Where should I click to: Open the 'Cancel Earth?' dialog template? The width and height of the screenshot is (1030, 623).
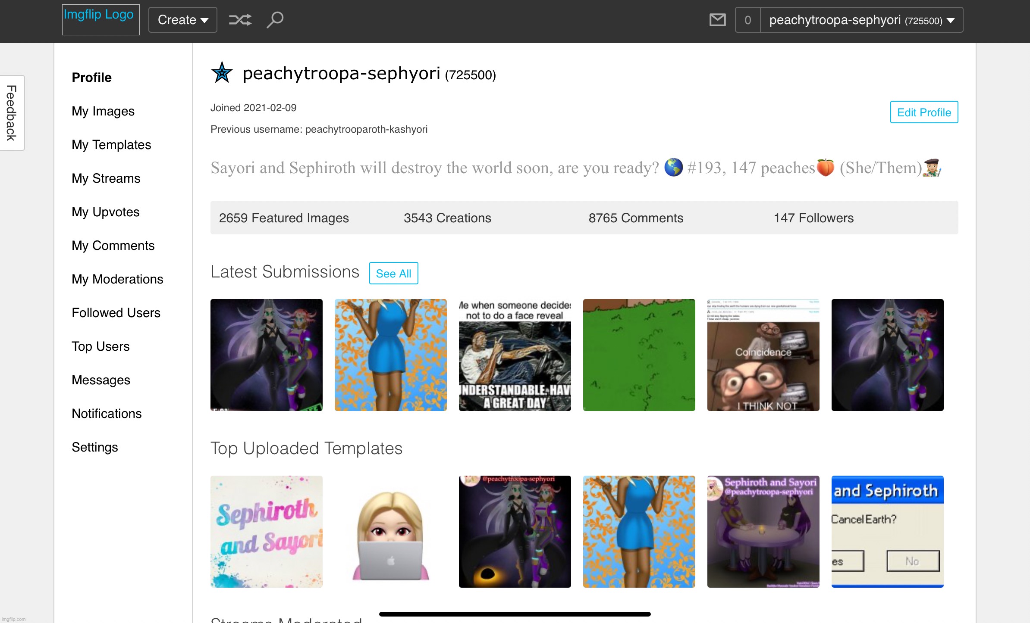(888, 532)
